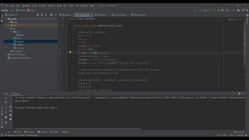Toggle the Project tool window side tab

coord(2,18)
